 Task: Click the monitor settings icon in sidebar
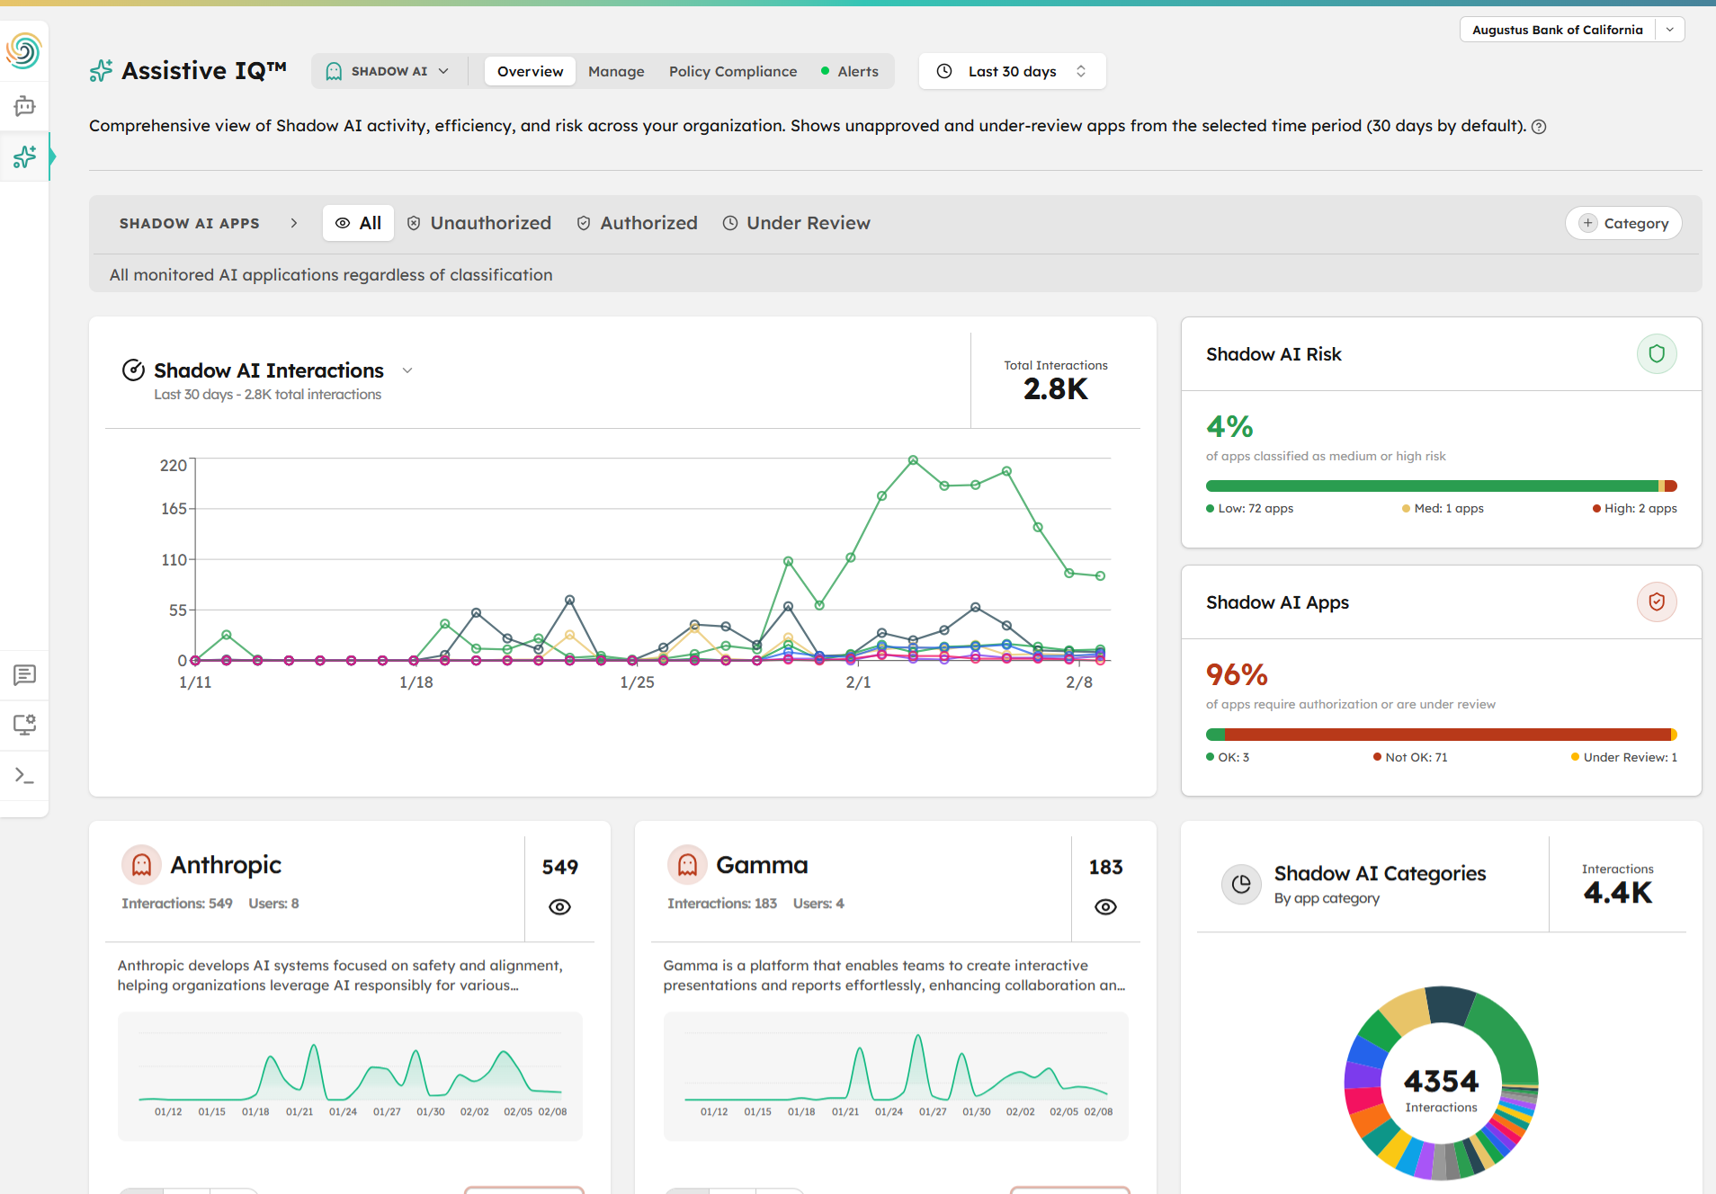click(24, 725)
